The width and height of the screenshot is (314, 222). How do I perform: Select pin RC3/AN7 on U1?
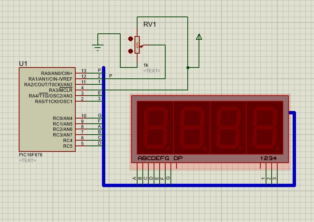[63, 135]
